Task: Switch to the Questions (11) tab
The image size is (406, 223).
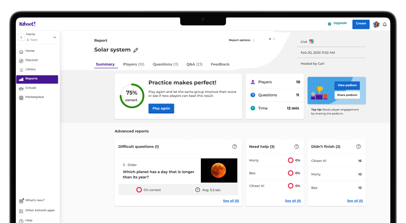Action: coord(165,64)
